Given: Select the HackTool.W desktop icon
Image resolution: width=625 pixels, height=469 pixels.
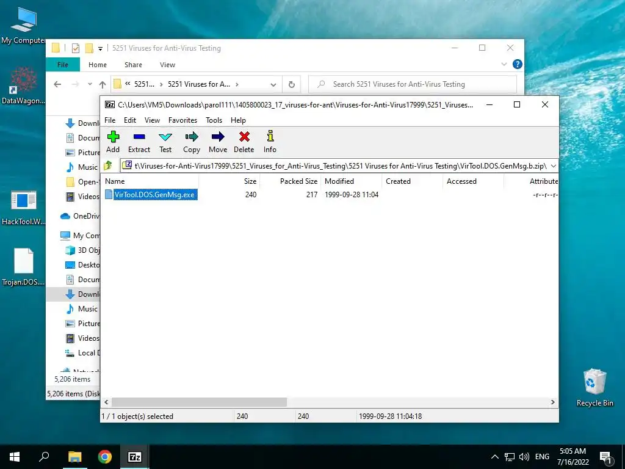Looking at the screenshot, I should [x=24, y=208].
